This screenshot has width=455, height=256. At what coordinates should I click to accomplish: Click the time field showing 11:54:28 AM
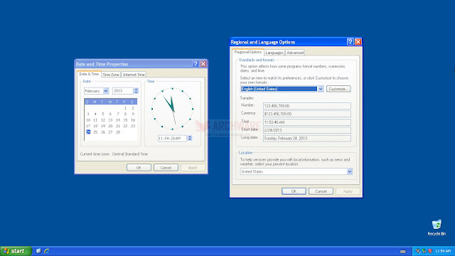tap(172, 139)
